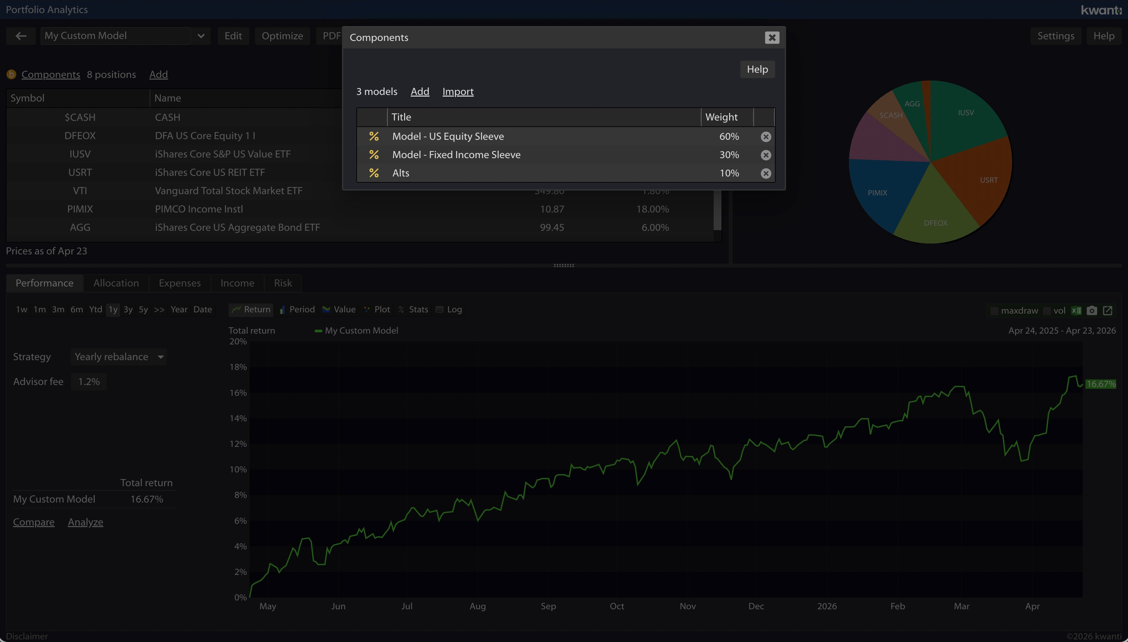1128x642 pixels.
Task: Close the Components dialog with the X
Action: pos(772,37)
